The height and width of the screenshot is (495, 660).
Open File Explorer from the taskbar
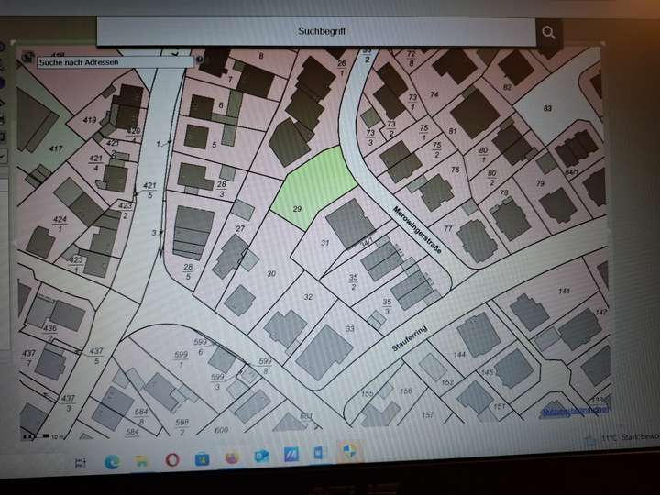[x=141, y=461]
